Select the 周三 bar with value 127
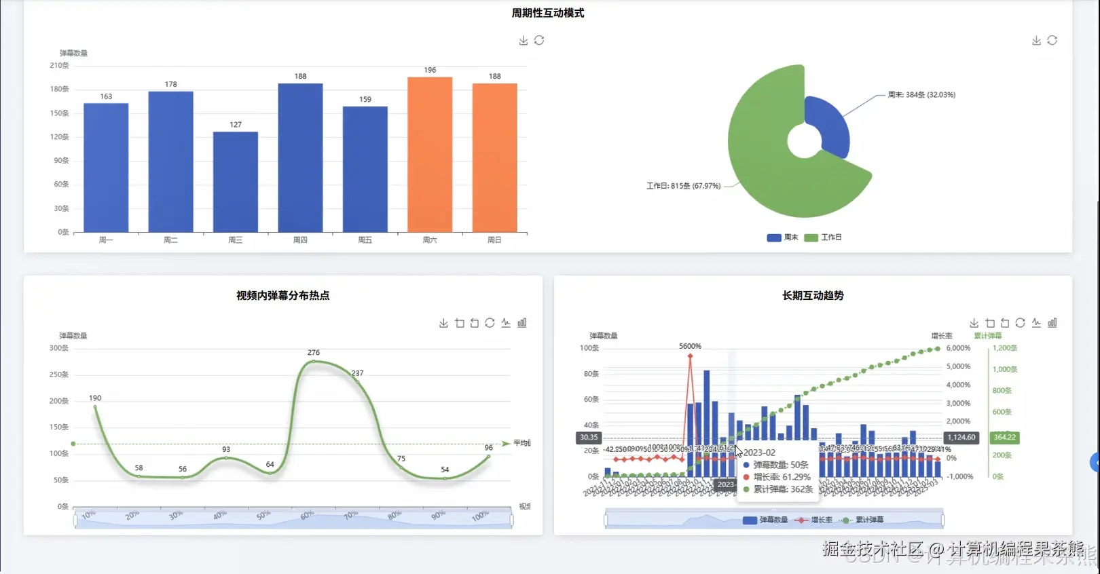The image size is (1100, 574). pyautogui.click(x=236, y=182)
